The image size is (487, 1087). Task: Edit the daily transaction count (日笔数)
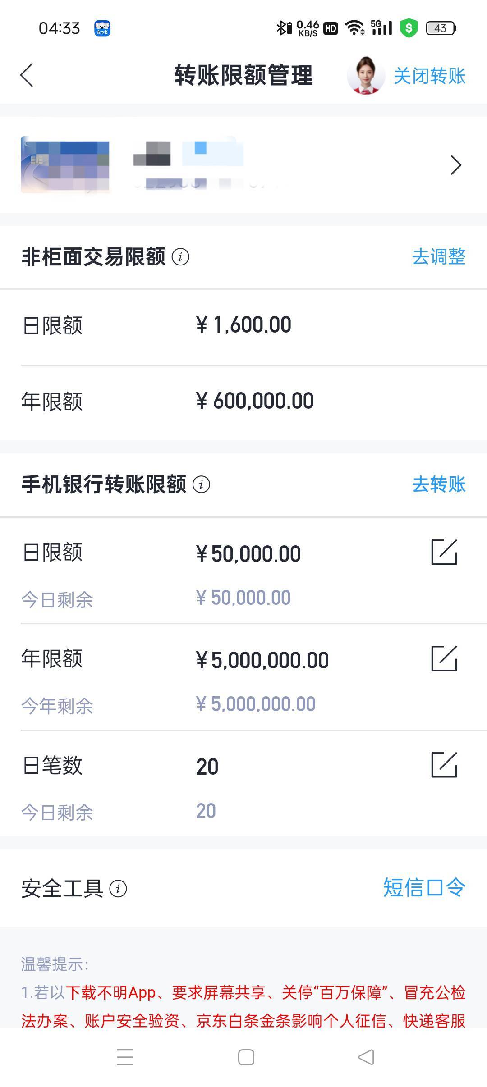click(x=444, y=765)
